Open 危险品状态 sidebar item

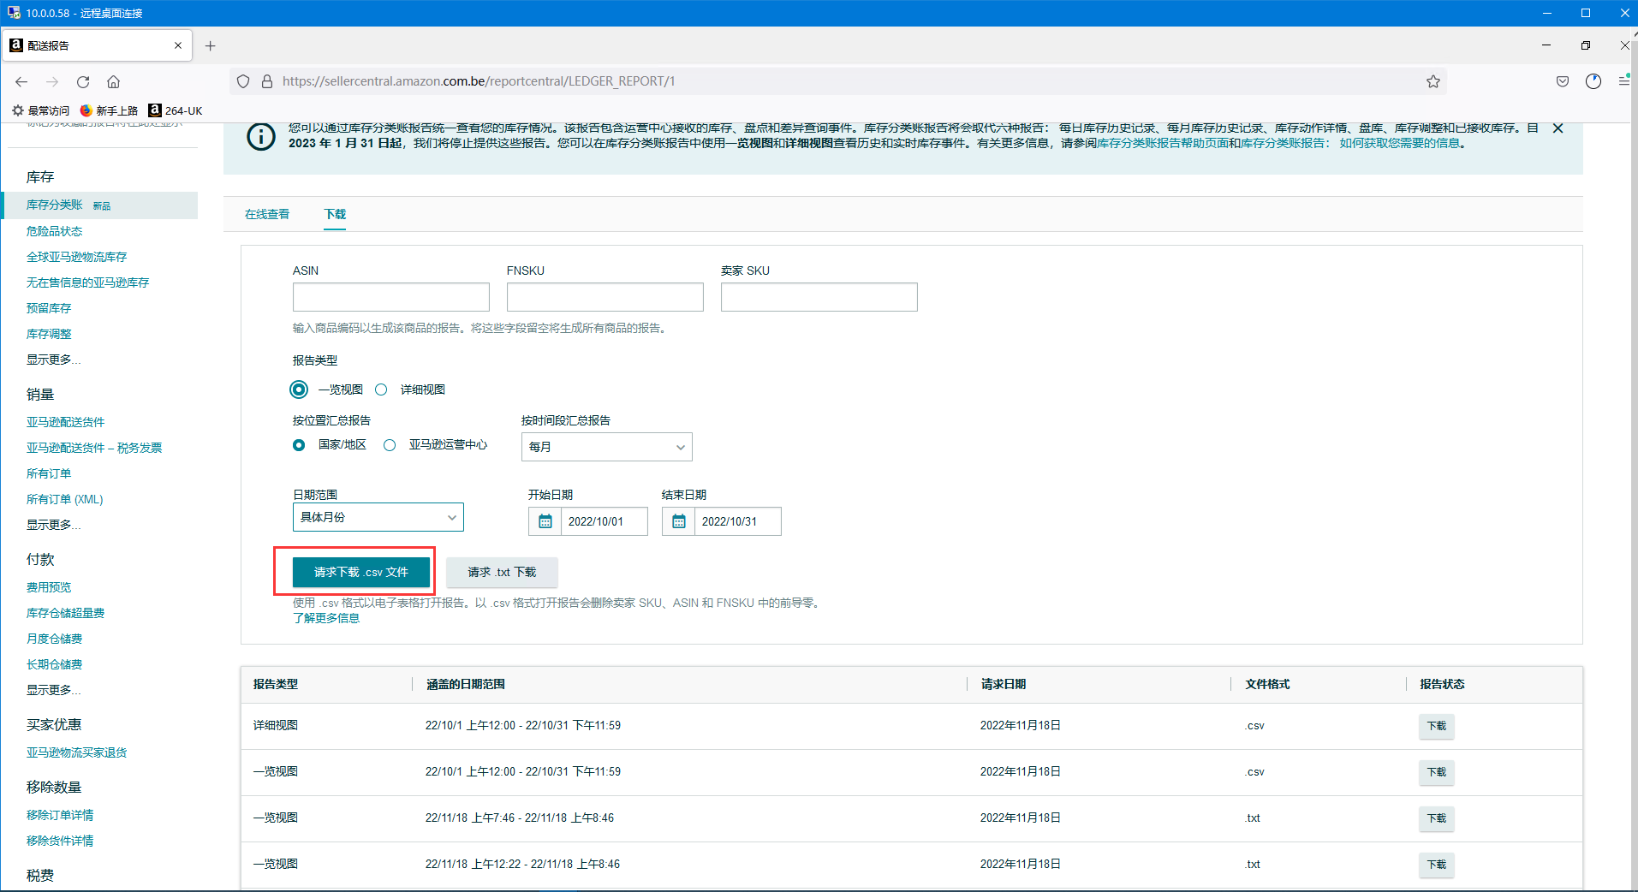pyautogui.click(x=55, y=231)
